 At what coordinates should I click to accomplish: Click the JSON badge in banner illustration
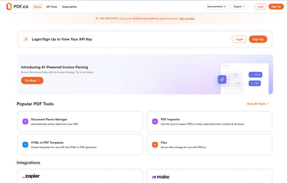(x=256, y=75)
